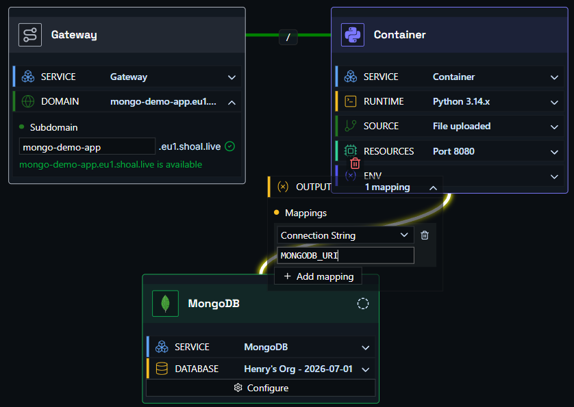Click the green availability checkmark icon
Image resolution: width=574 pixels, height=407 pixels.
[x=230, y=146]
